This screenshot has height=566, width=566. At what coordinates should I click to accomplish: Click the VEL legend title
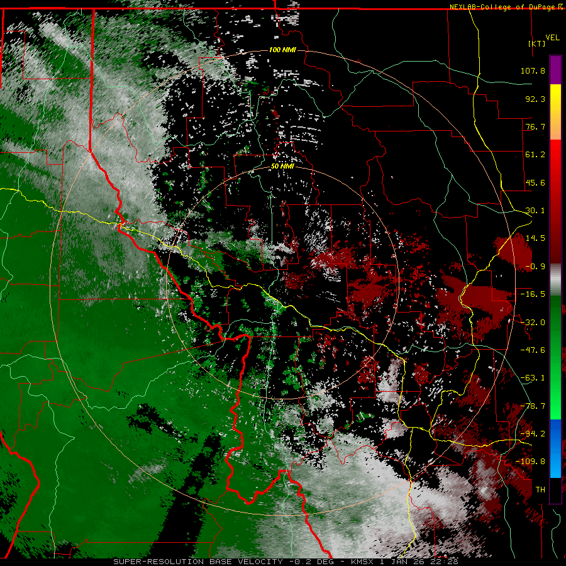tap(552, 38)
